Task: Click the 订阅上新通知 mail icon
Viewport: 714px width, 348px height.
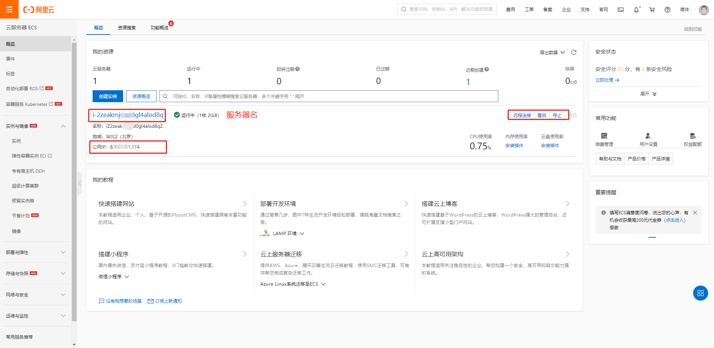Action: pyautogui.click(x=151, y=301)
